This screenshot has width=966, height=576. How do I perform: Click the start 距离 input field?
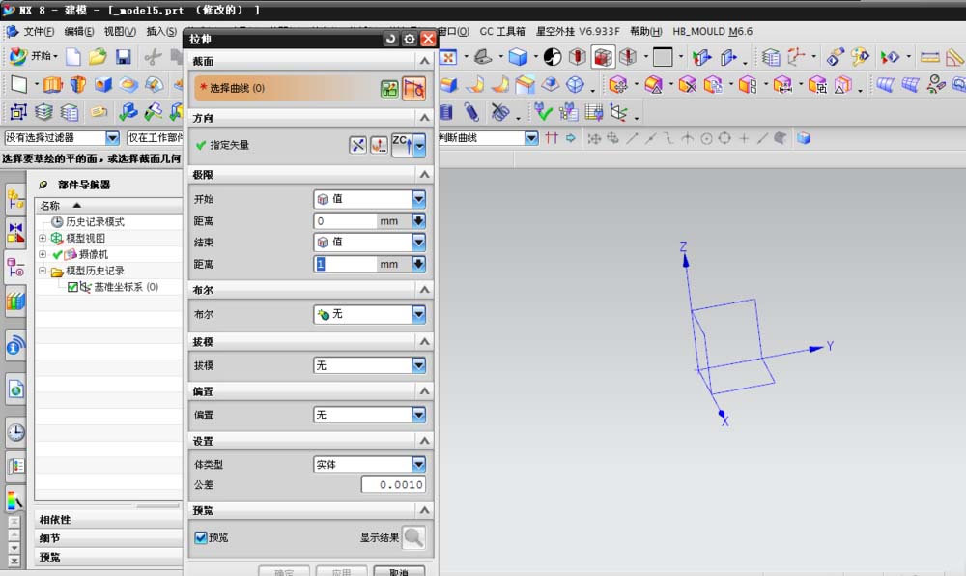click(x=345, y=221)
